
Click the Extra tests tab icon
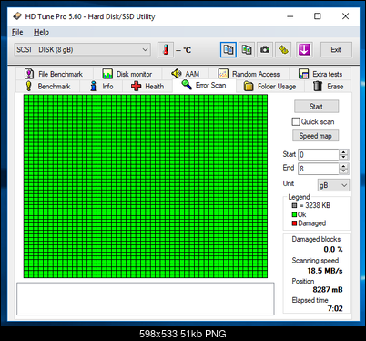coord(303,74)
